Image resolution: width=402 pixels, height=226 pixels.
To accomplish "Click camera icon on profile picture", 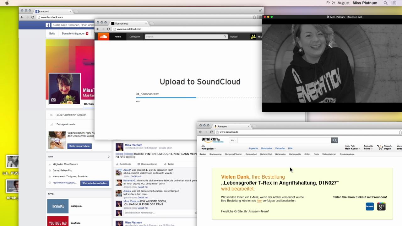I will click(x=53, y=100).
